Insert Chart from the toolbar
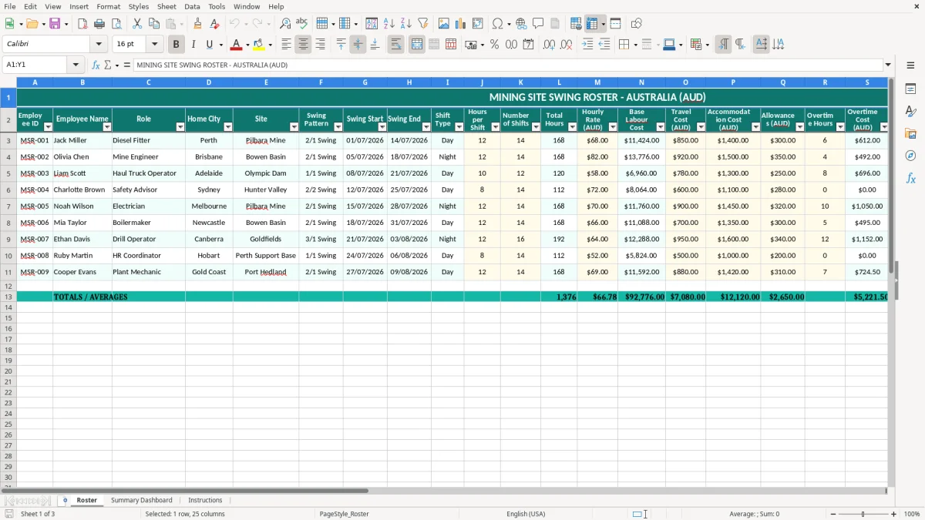Viewport: 925px width, 520px height. click(461, 24)
